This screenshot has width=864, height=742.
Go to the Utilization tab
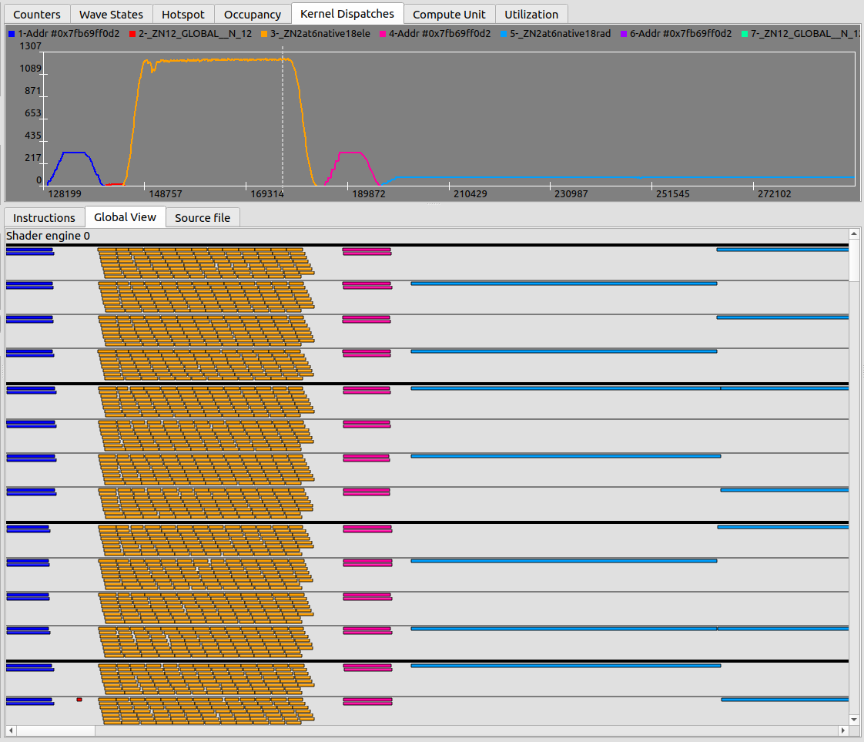(531, 14)
